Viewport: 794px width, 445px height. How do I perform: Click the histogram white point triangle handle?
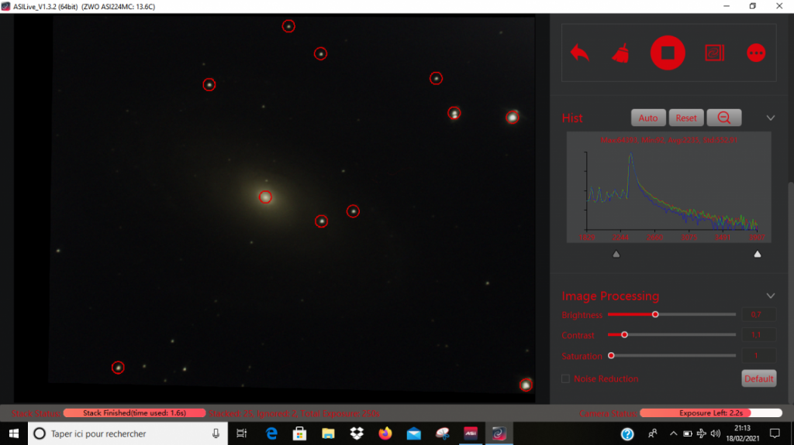coord(758,254)
